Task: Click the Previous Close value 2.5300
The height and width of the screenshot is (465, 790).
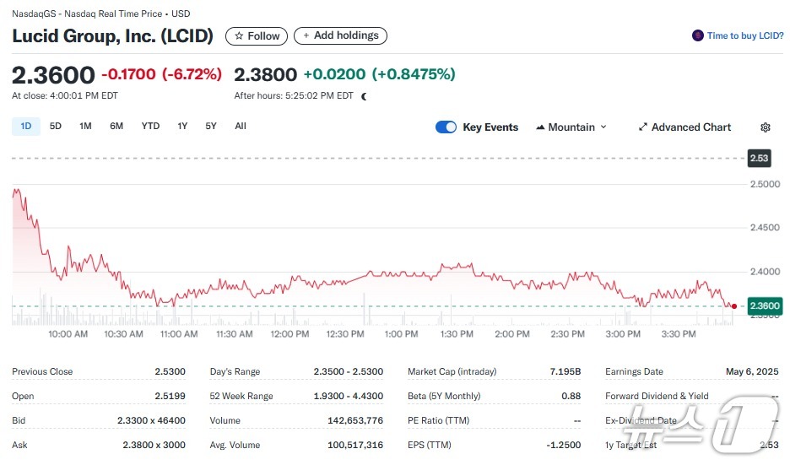Action: [170, 372]
